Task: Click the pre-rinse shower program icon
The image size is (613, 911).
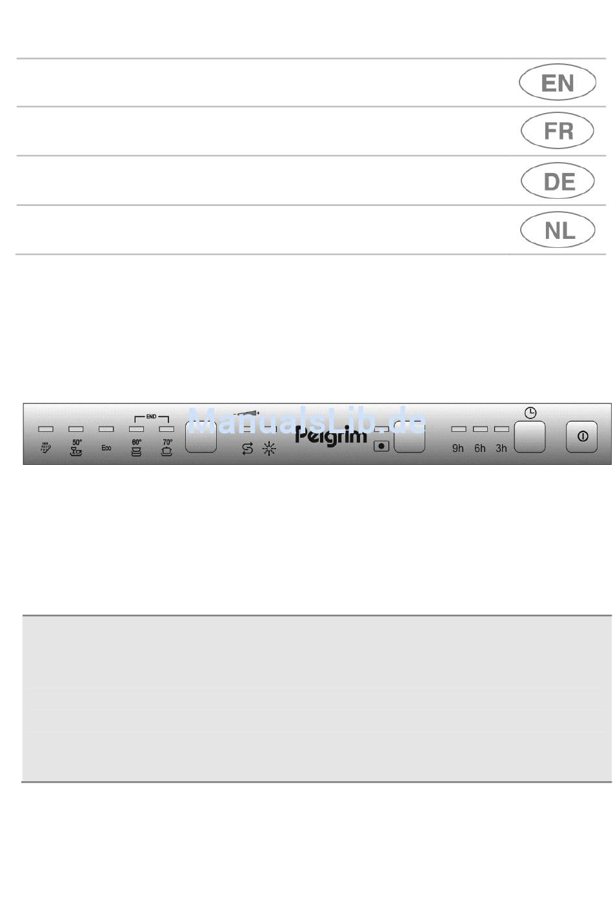Action: point(46,447)
